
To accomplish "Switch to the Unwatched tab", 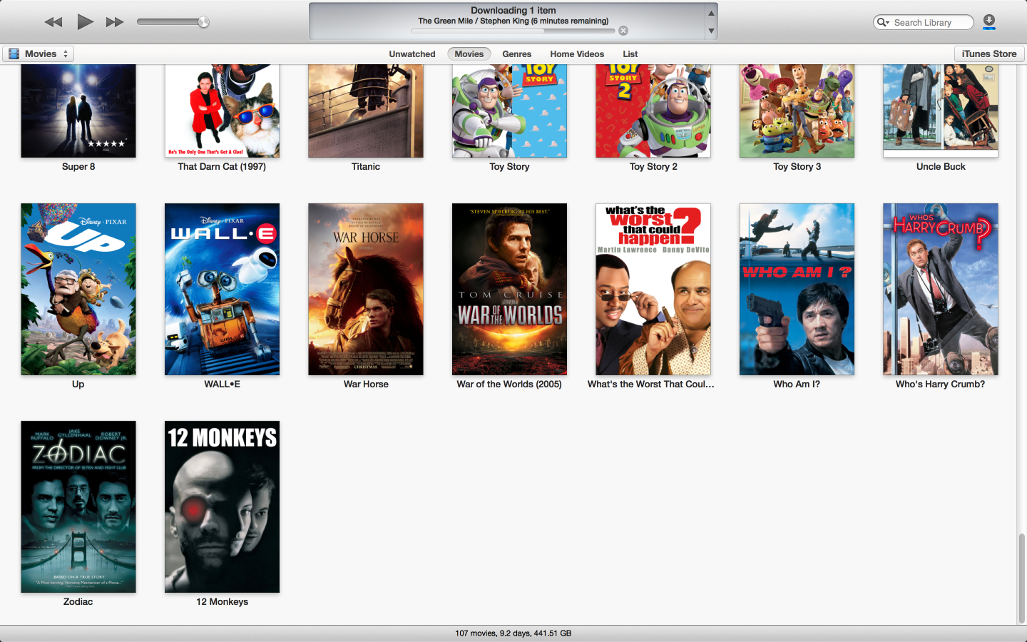I will click(x=412, y=54).
